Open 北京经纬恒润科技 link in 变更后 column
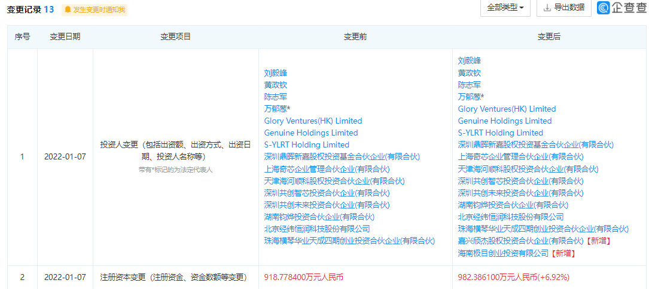The height and width of the screenshot is (289, 649). coord(511,217)
